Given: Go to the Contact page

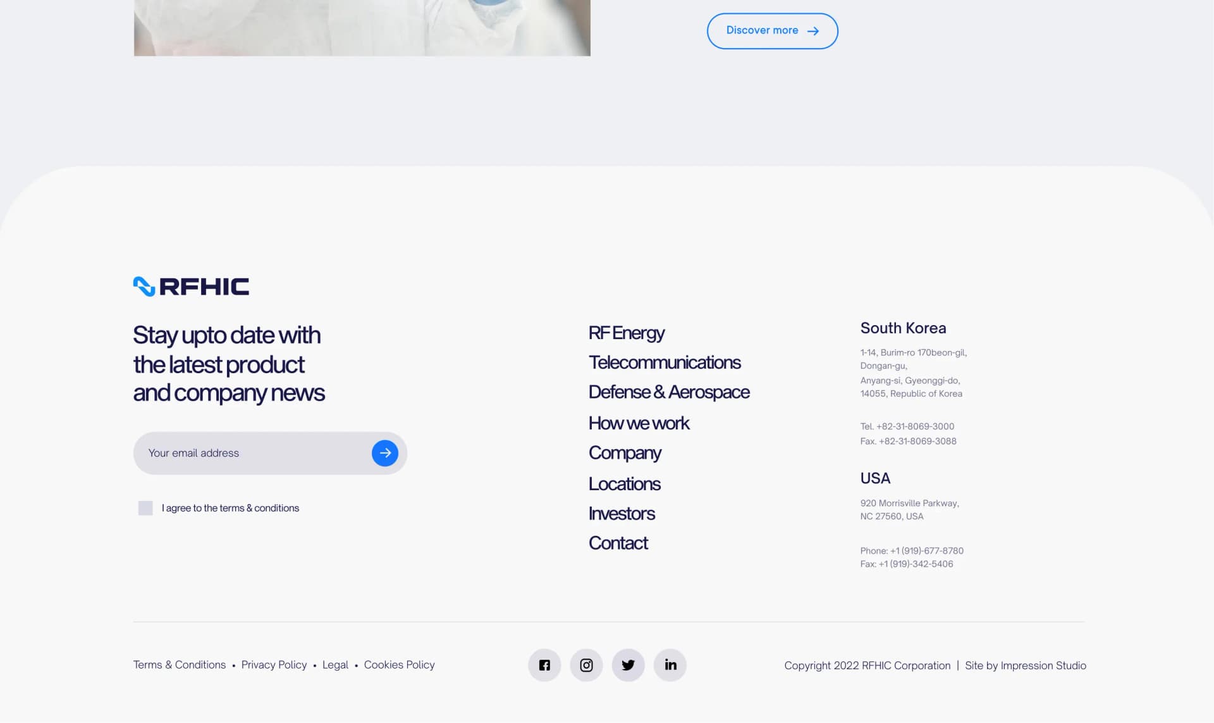Looking at the screenshot, I should pos(618,543).
